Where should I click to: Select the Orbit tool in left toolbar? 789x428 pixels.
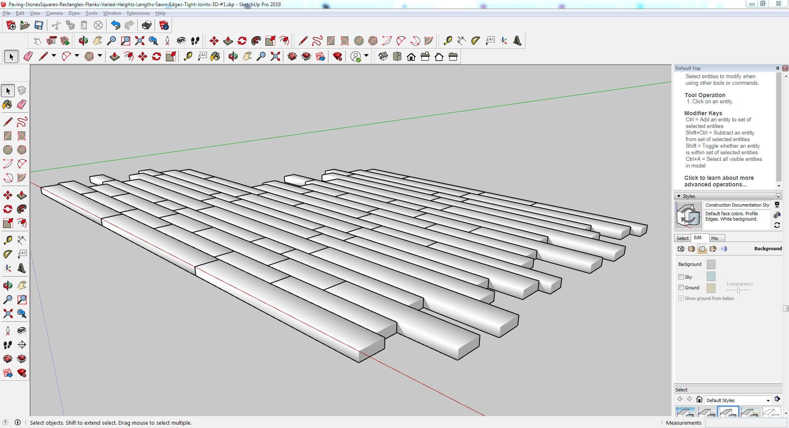pos(7,286)
